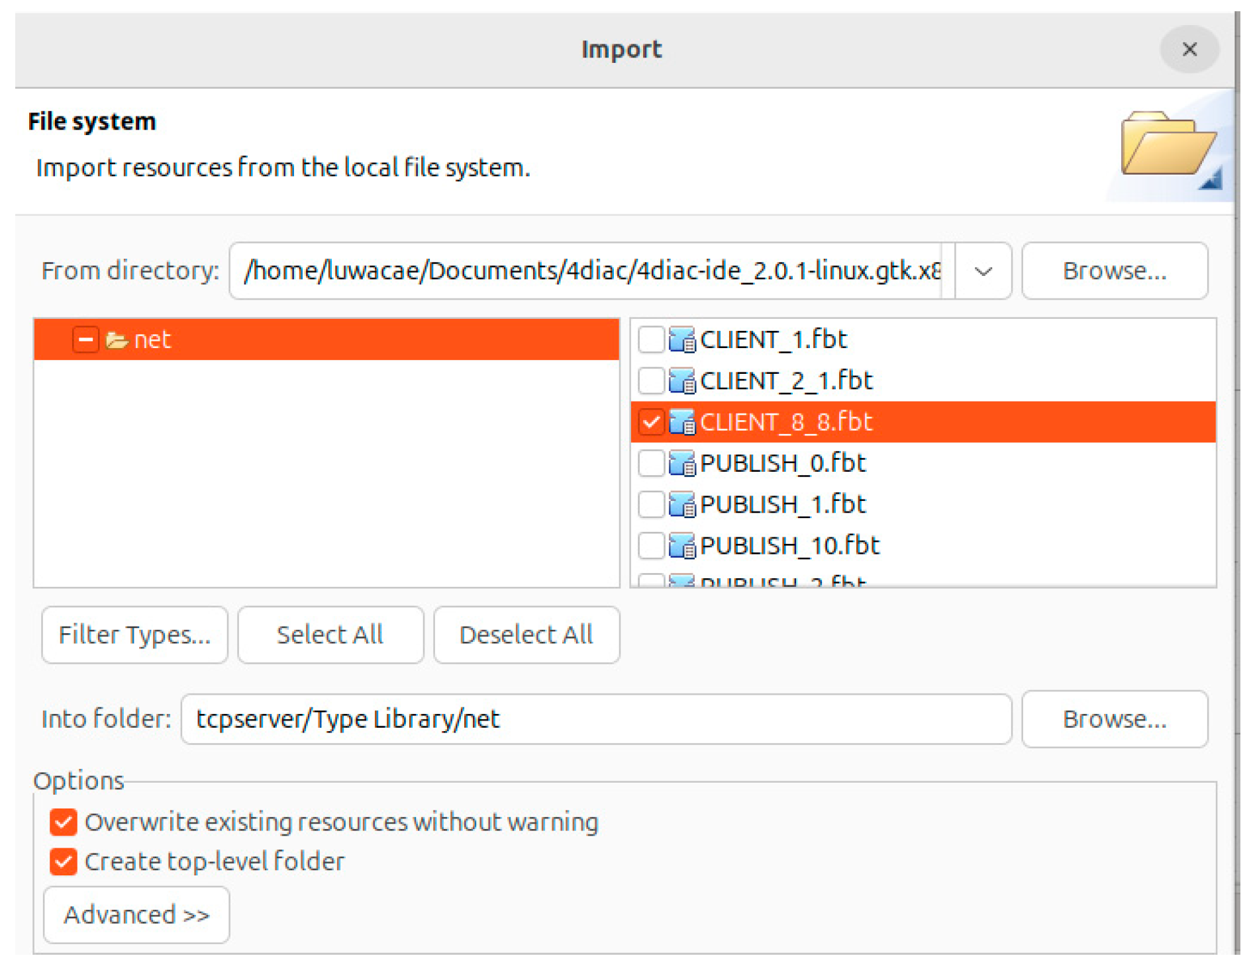Uncheck the CLIENT_8_8.fbt checkbox

(651, 421)
